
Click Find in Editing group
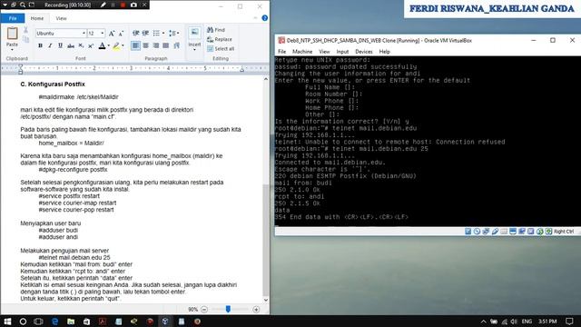click(216, 30)
